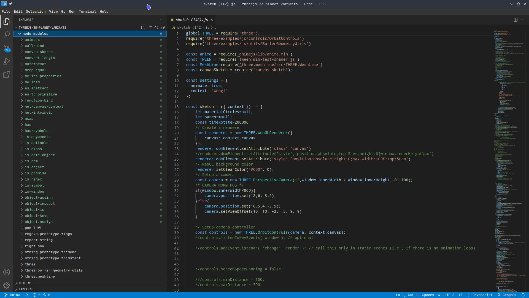Click the JavaScript language mode button
This screenshot has width=529, height=298.
[480, 295]
